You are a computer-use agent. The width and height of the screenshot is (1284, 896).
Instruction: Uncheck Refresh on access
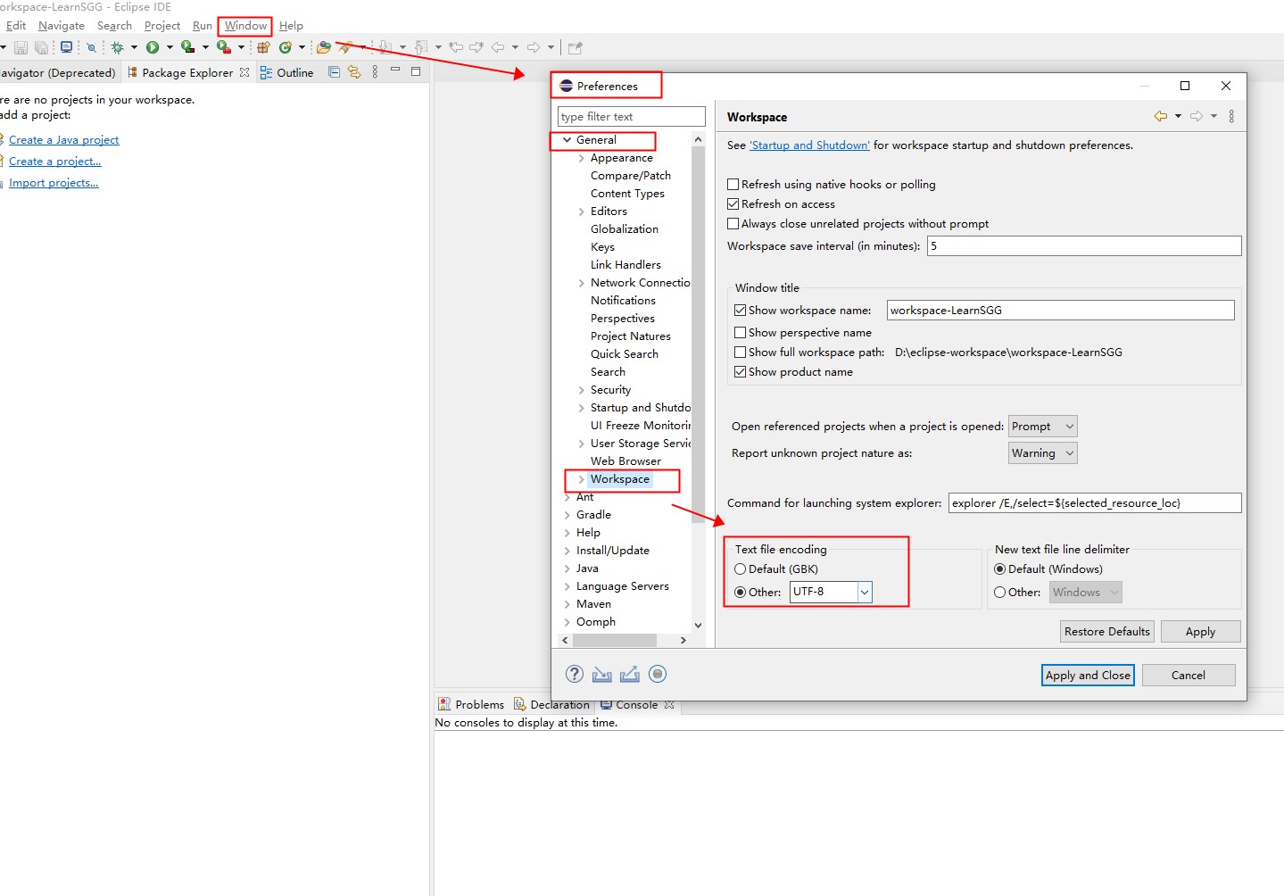[733, 204]
